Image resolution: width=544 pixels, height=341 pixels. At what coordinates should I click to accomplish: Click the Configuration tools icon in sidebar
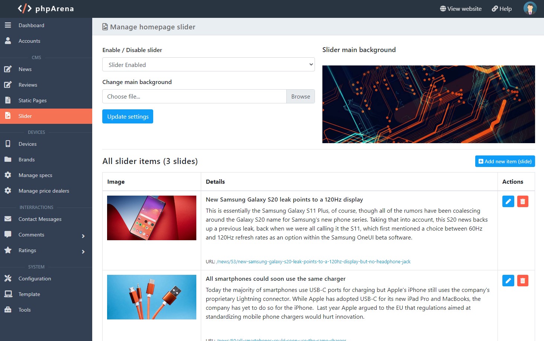8,279
